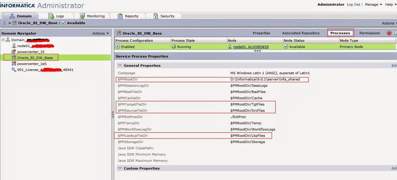Edit the General Properties section
The height and width of the screenshot is (180, 397).
coord(394,66)
